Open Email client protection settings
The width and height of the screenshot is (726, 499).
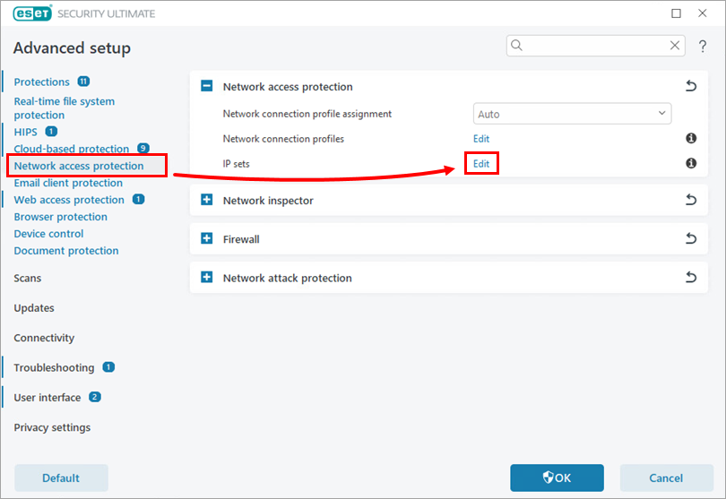coord(68,183)
